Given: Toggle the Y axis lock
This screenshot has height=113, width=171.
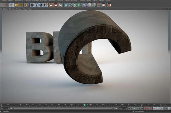Looking at the screenshot, I should [x=36, y=5].
